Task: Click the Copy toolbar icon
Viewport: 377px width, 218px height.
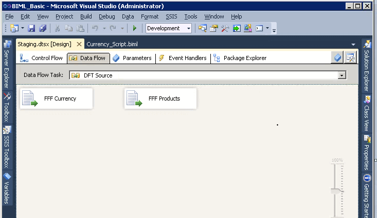Action: (x=69, y=28)
